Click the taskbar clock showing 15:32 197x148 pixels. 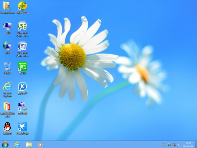[188, 144]
